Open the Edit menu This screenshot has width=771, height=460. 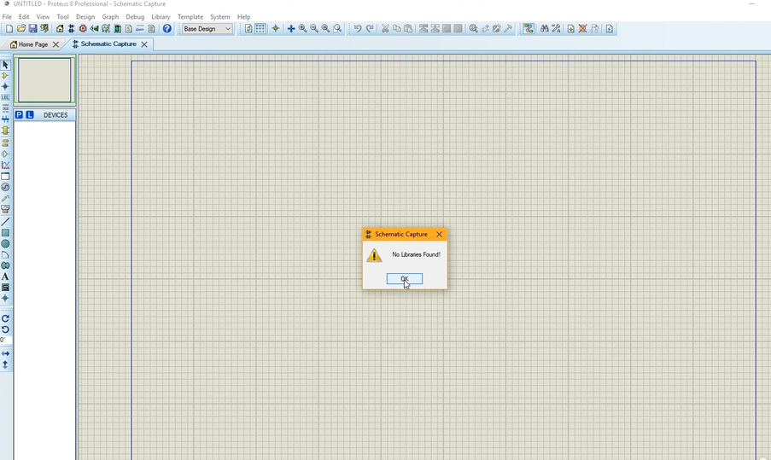coord(24,17)
